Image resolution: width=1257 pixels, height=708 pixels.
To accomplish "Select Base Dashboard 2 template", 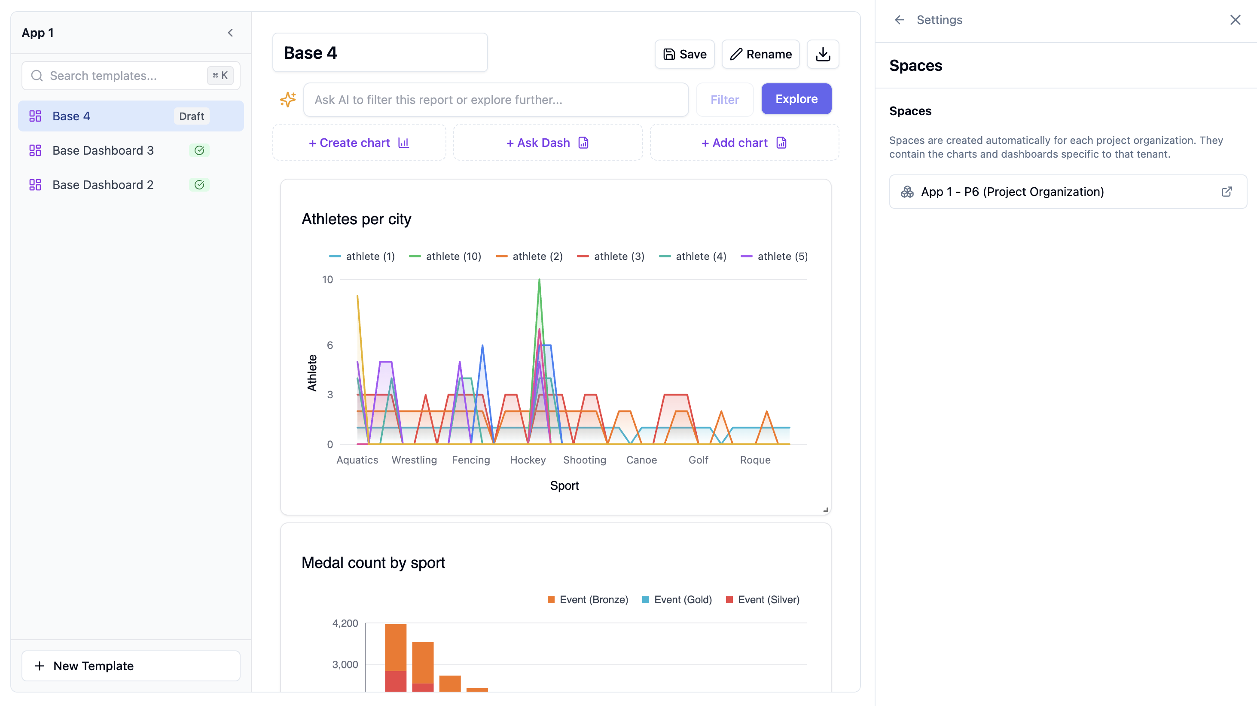I will pos(103,185).
